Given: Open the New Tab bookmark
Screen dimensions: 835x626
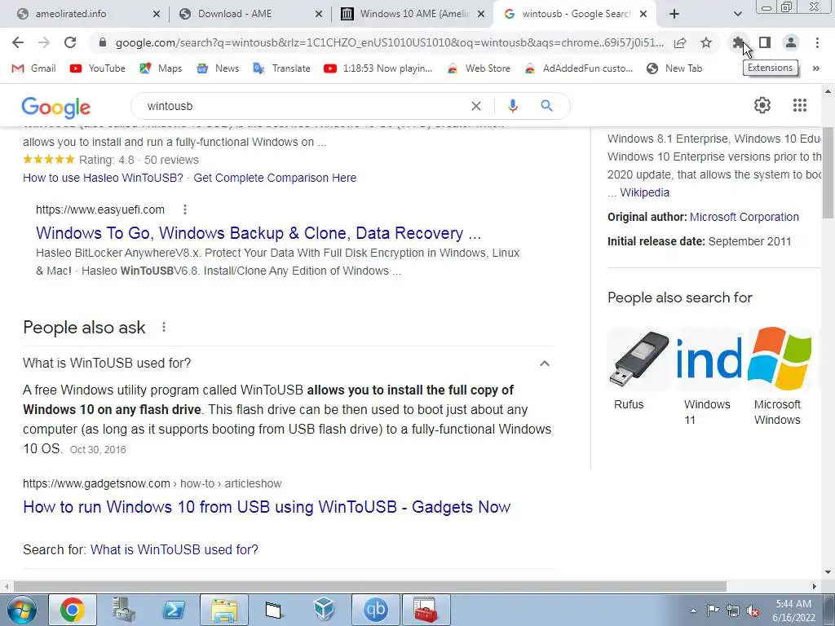Looking at the screenshot, I should click(674, 68).
